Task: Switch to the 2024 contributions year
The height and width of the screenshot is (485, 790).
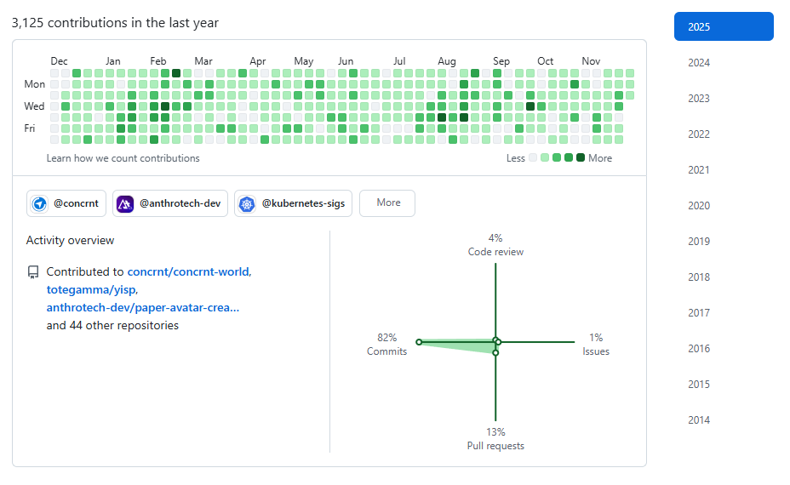Action: [x=699, y=63]
